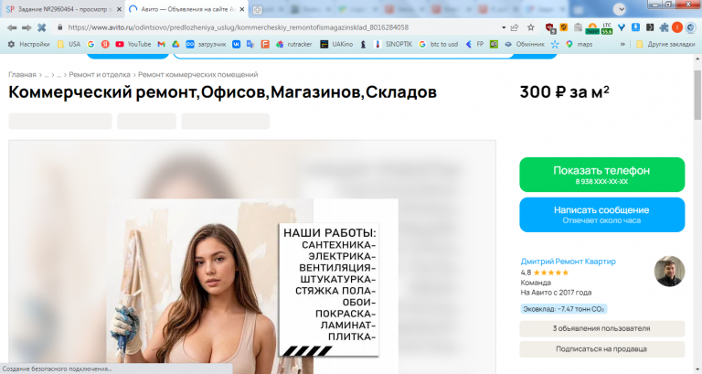Open the UAKino bookmark

(x=336, y=44)
